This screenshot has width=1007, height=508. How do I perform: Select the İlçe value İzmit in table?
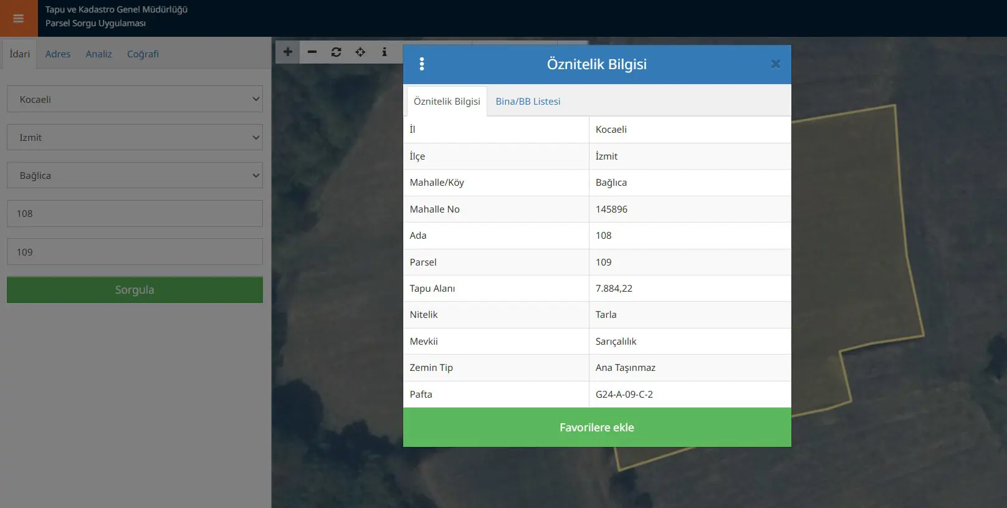(x=606, y=156)
